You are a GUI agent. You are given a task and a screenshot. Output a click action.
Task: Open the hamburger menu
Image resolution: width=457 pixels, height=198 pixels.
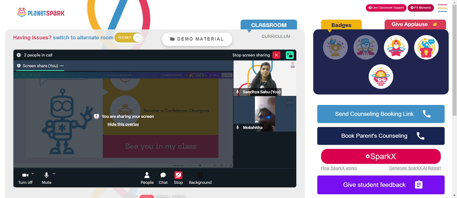coord(442,8)
